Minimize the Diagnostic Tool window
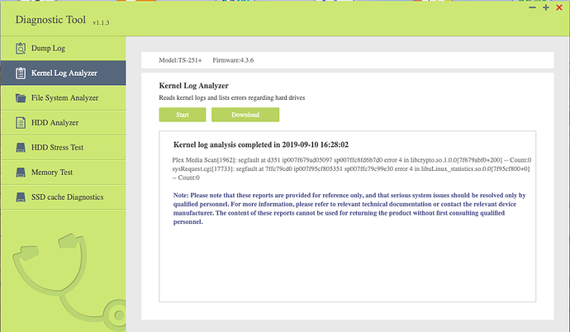Screen dimensions: 570x332 tap(533, 7)
